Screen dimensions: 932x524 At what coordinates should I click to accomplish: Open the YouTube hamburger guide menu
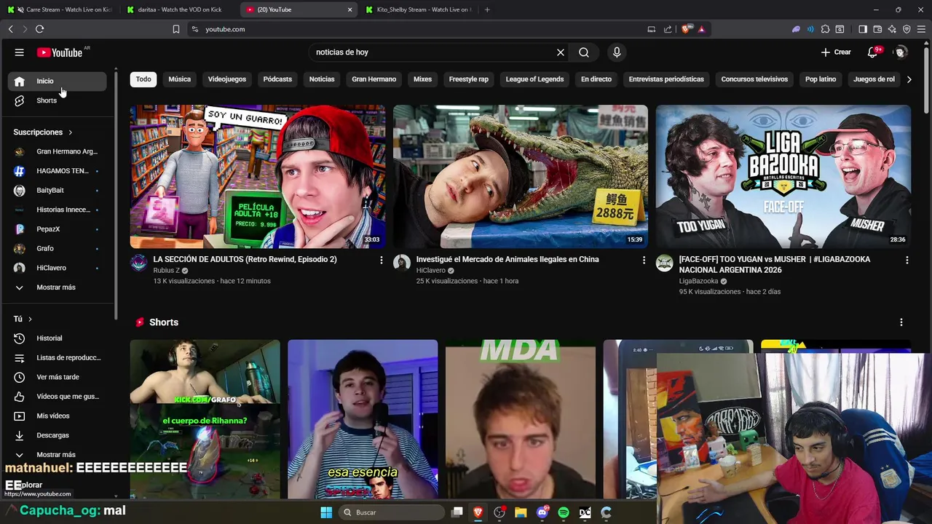(x=20, y=52)
